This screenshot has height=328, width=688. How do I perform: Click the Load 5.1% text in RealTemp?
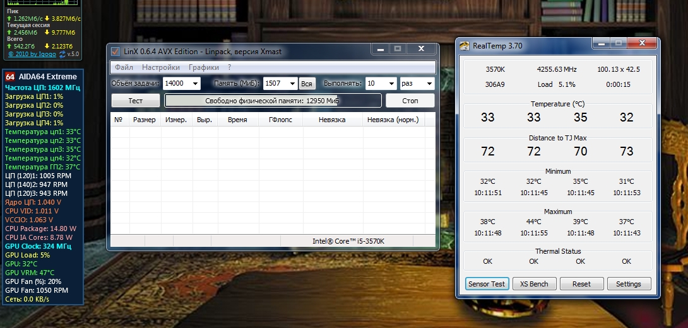tap(557, 84)
